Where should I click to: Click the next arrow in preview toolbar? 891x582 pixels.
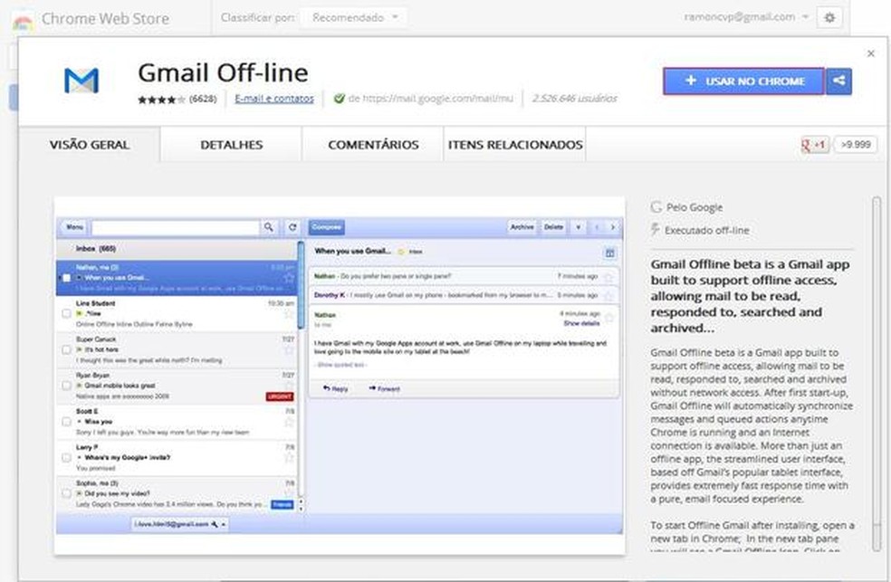[x=612, y=227]
